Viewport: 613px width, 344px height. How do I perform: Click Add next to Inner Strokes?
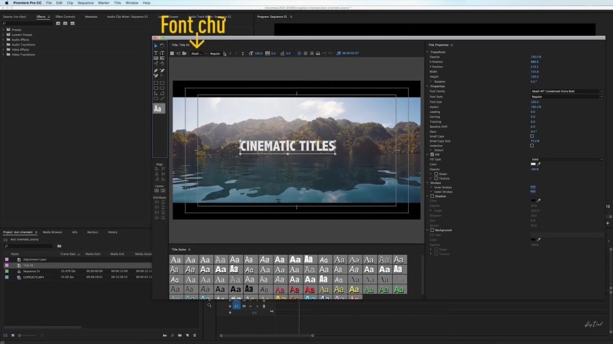coord(533,186)
